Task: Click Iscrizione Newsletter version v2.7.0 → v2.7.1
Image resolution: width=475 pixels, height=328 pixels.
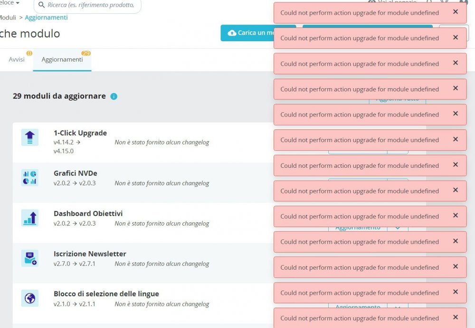Action: point(75,264)
